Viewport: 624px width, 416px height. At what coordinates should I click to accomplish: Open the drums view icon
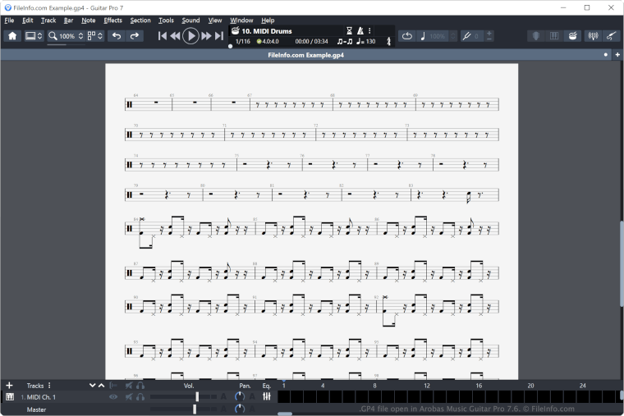572,36
